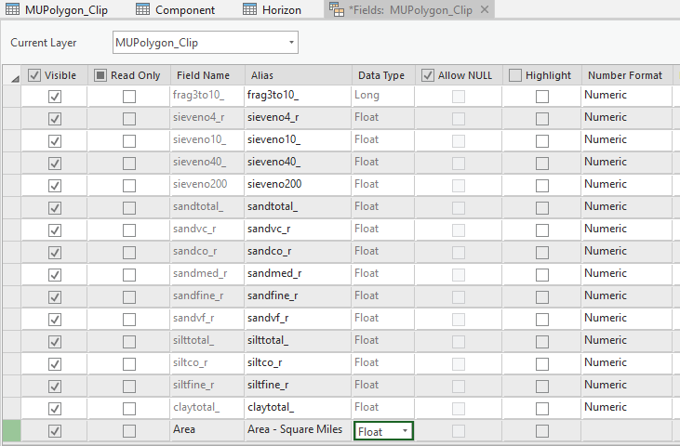Image resolution: width=680 pixels, height=446 pixels.
Task: Select the Area field row header
Action: click(12, 430)
